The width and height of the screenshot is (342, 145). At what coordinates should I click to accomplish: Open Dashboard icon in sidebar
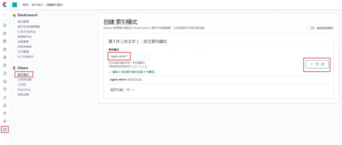tap(5, 41)
